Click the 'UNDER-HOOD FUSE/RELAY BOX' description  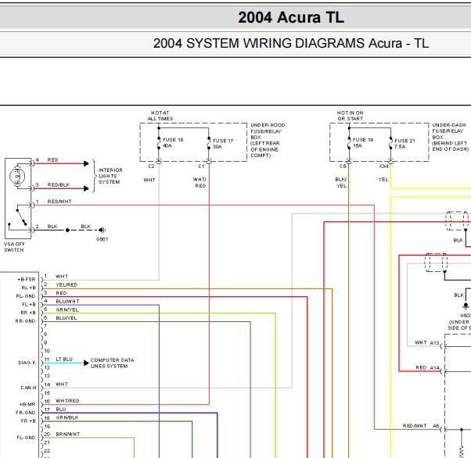[268, 140]
